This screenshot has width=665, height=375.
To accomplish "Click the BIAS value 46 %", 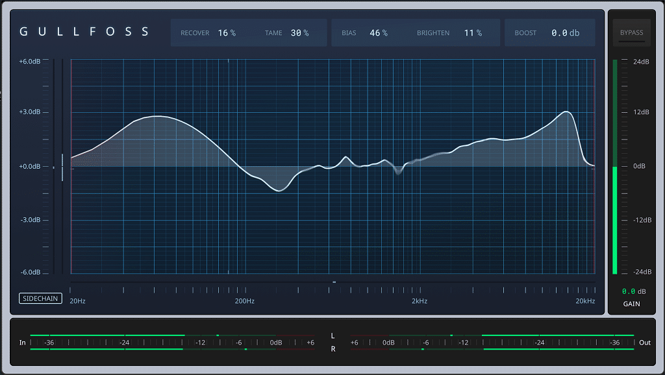I will tap(379, 32).
